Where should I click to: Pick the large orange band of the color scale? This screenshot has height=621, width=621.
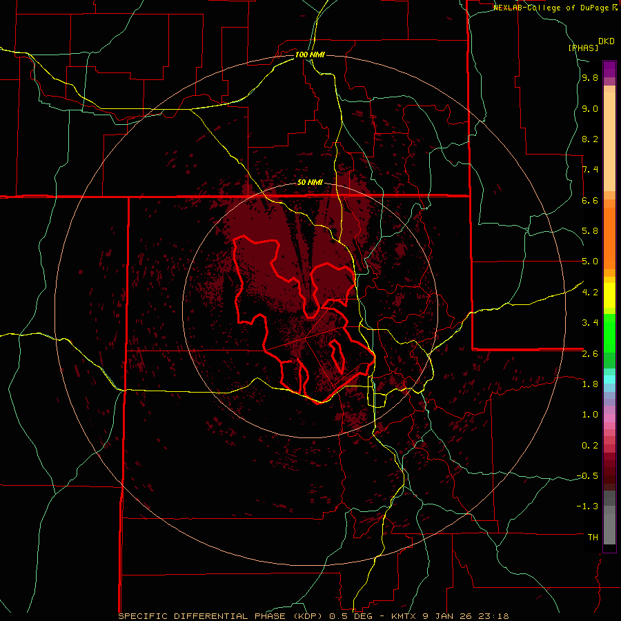[609, 239]
